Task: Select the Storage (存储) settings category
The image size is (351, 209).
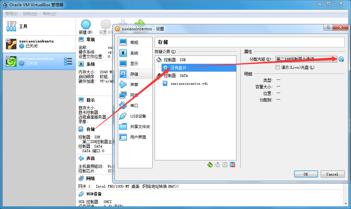Action: pyautogui.click(x=135, y=74)
